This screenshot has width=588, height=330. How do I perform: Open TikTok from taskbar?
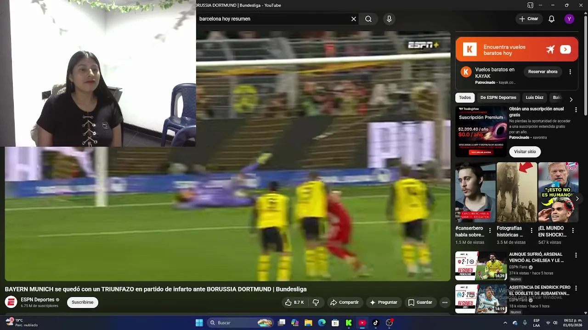[375, 323]
